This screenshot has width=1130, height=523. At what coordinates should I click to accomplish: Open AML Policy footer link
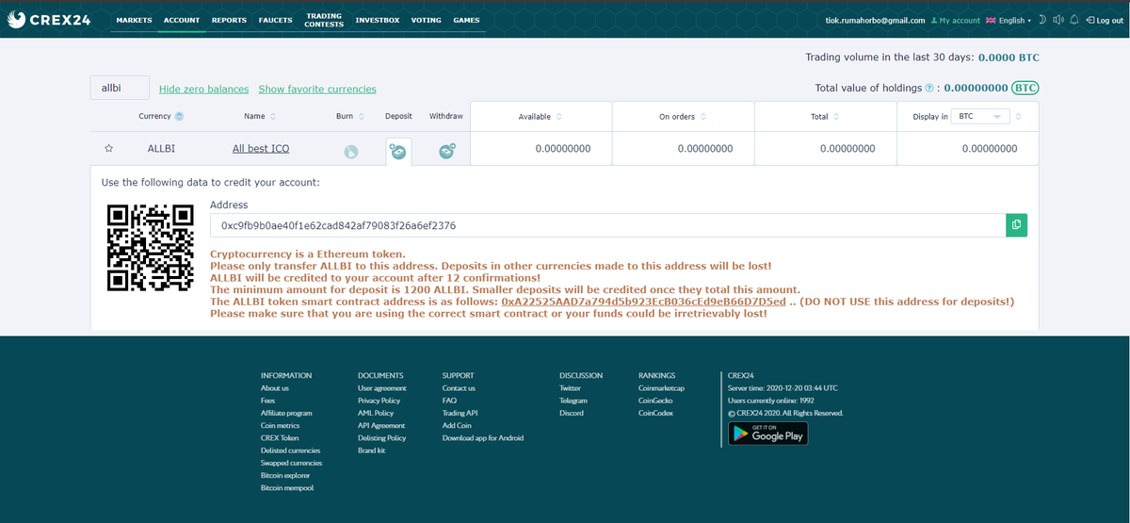376,413
